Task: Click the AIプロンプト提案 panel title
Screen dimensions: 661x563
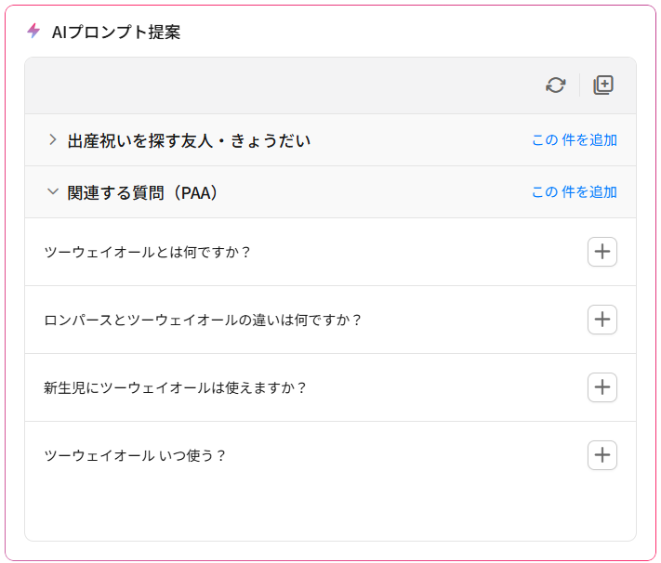Action: 116,32
